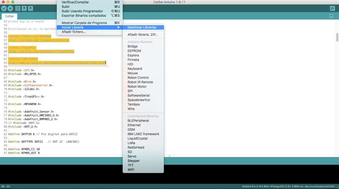Include the LiquidCrystal library
The image size is (339, 189).
(143, 138)
